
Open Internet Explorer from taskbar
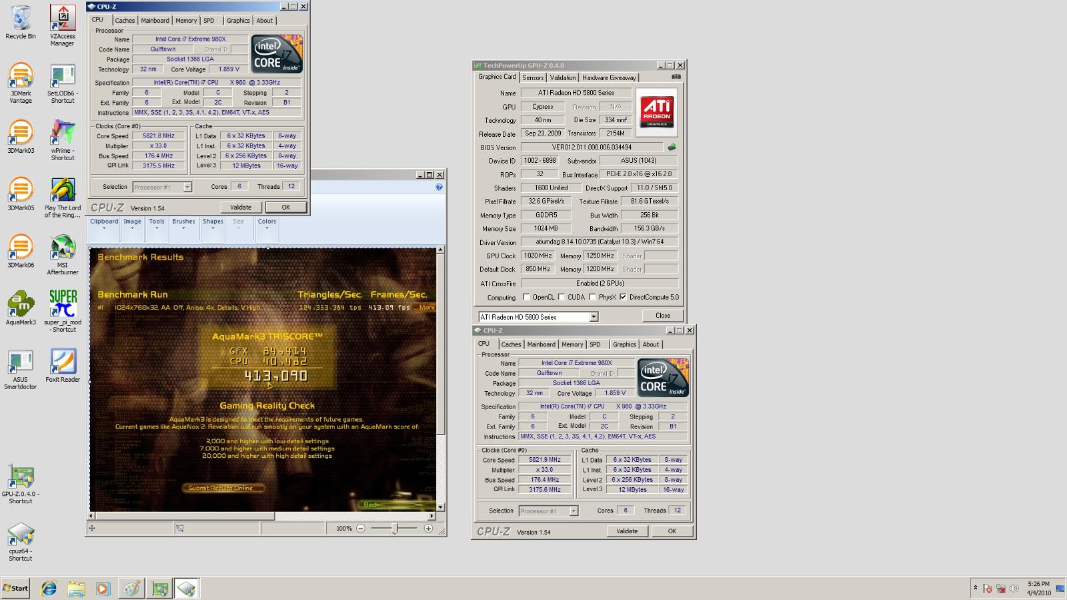(49, 589)
